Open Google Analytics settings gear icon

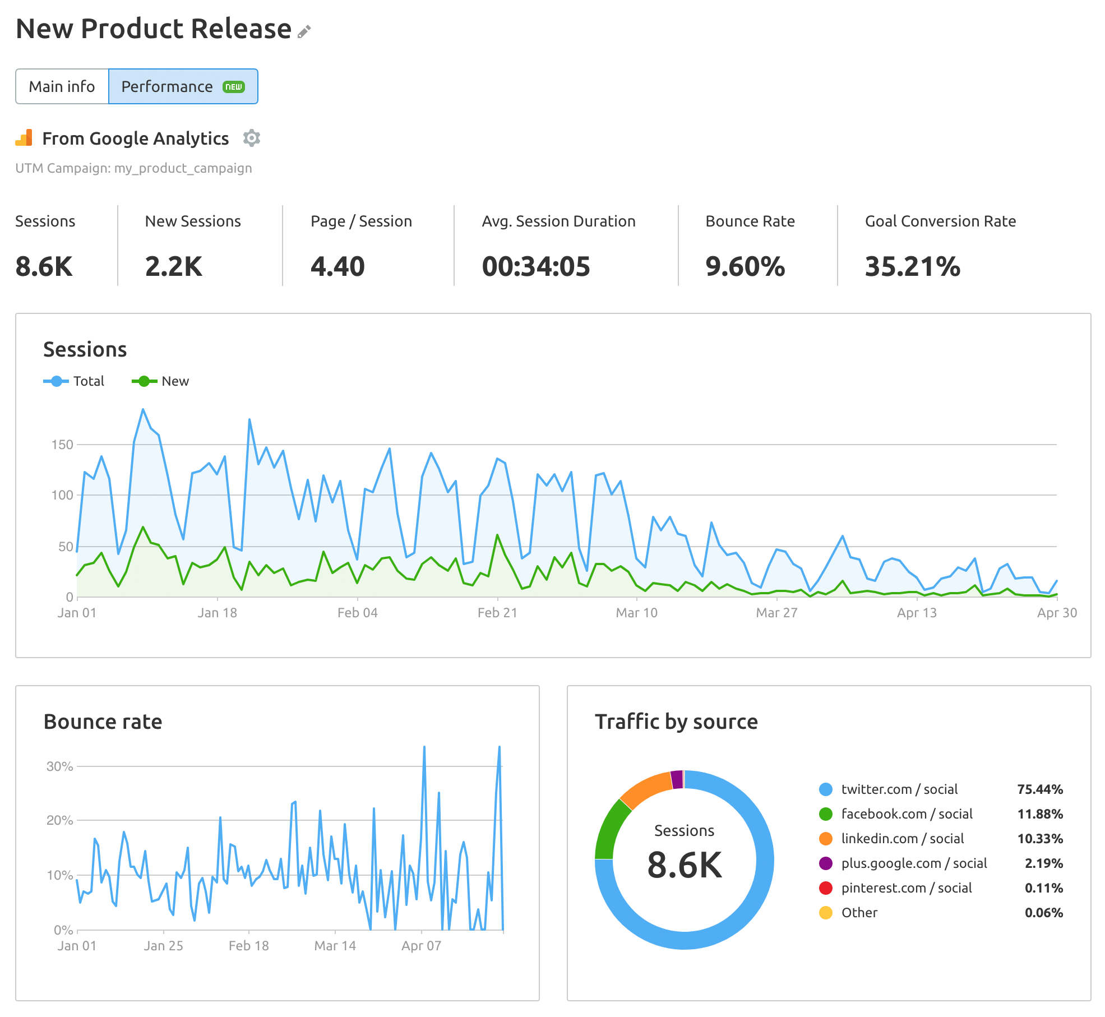[x=252, y=138]
